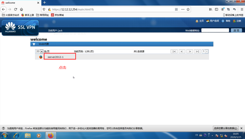
Task: Toggle the sidebar view icon
Action: 216,10
